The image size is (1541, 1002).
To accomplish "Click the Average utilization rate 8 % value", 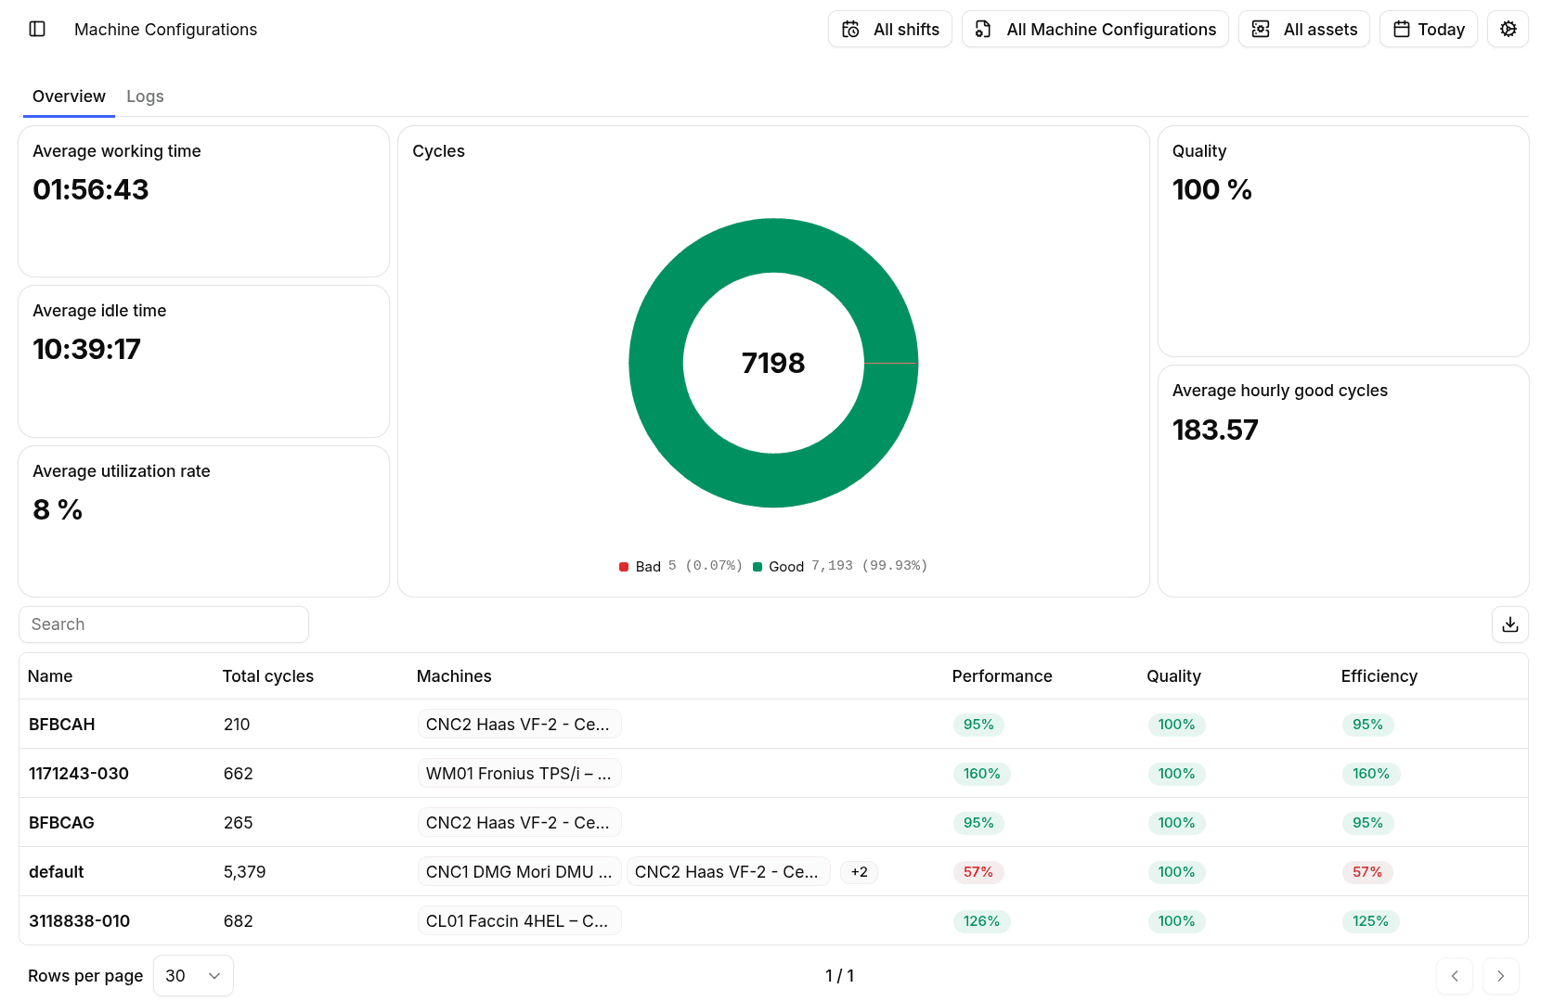I will pyautogui.click(x=58, y=510).
